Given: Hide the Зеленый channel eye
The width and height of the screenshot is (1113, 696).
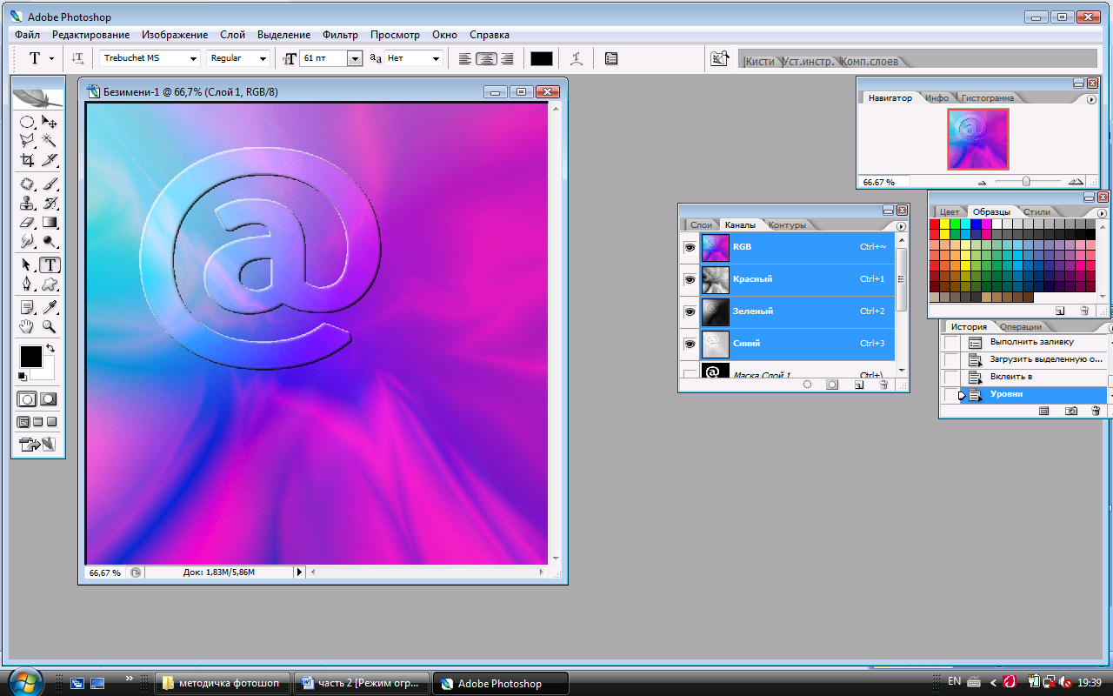Looking at the screenshot, I should click(690, 311).
